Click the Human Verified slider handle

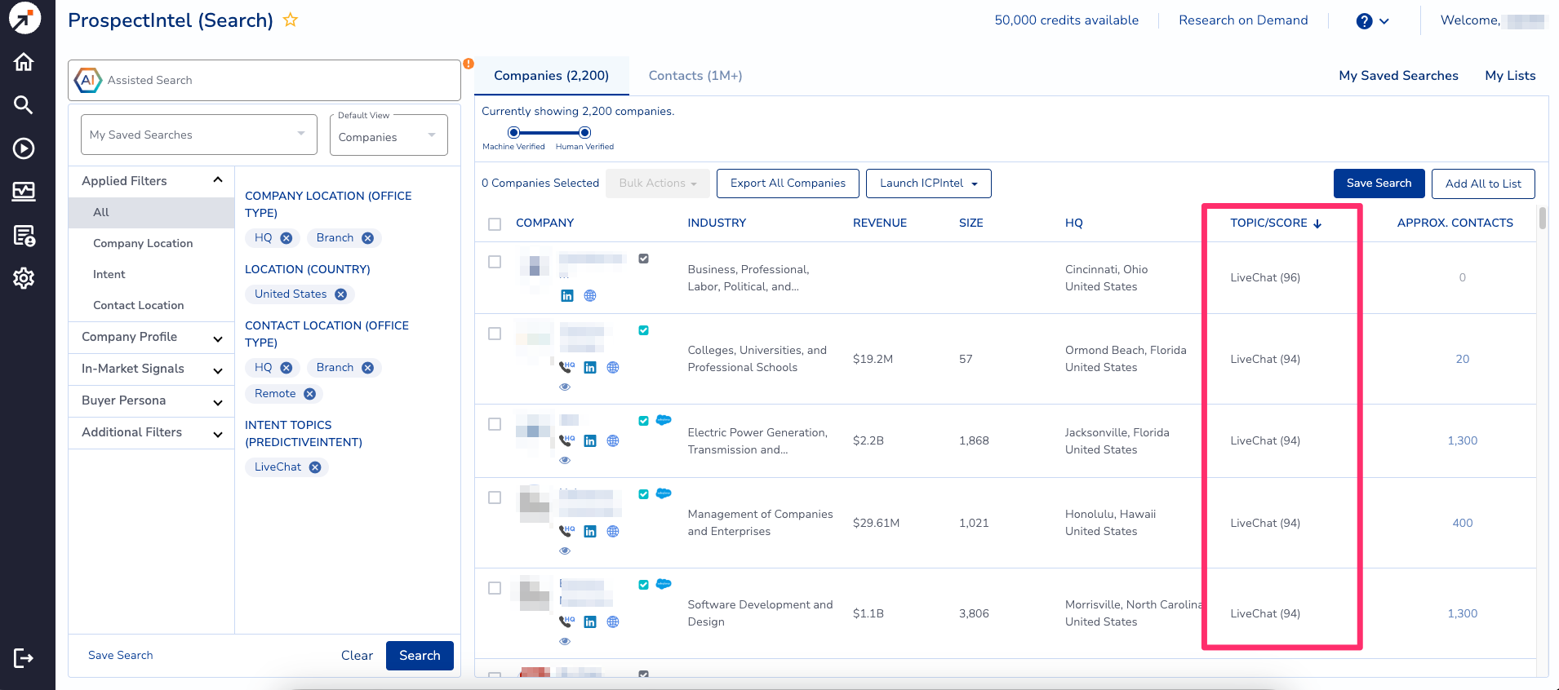pos(584,132)
